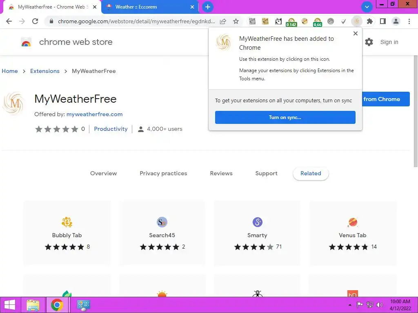Click the Action Center flag tray icon

click(360, 305)
